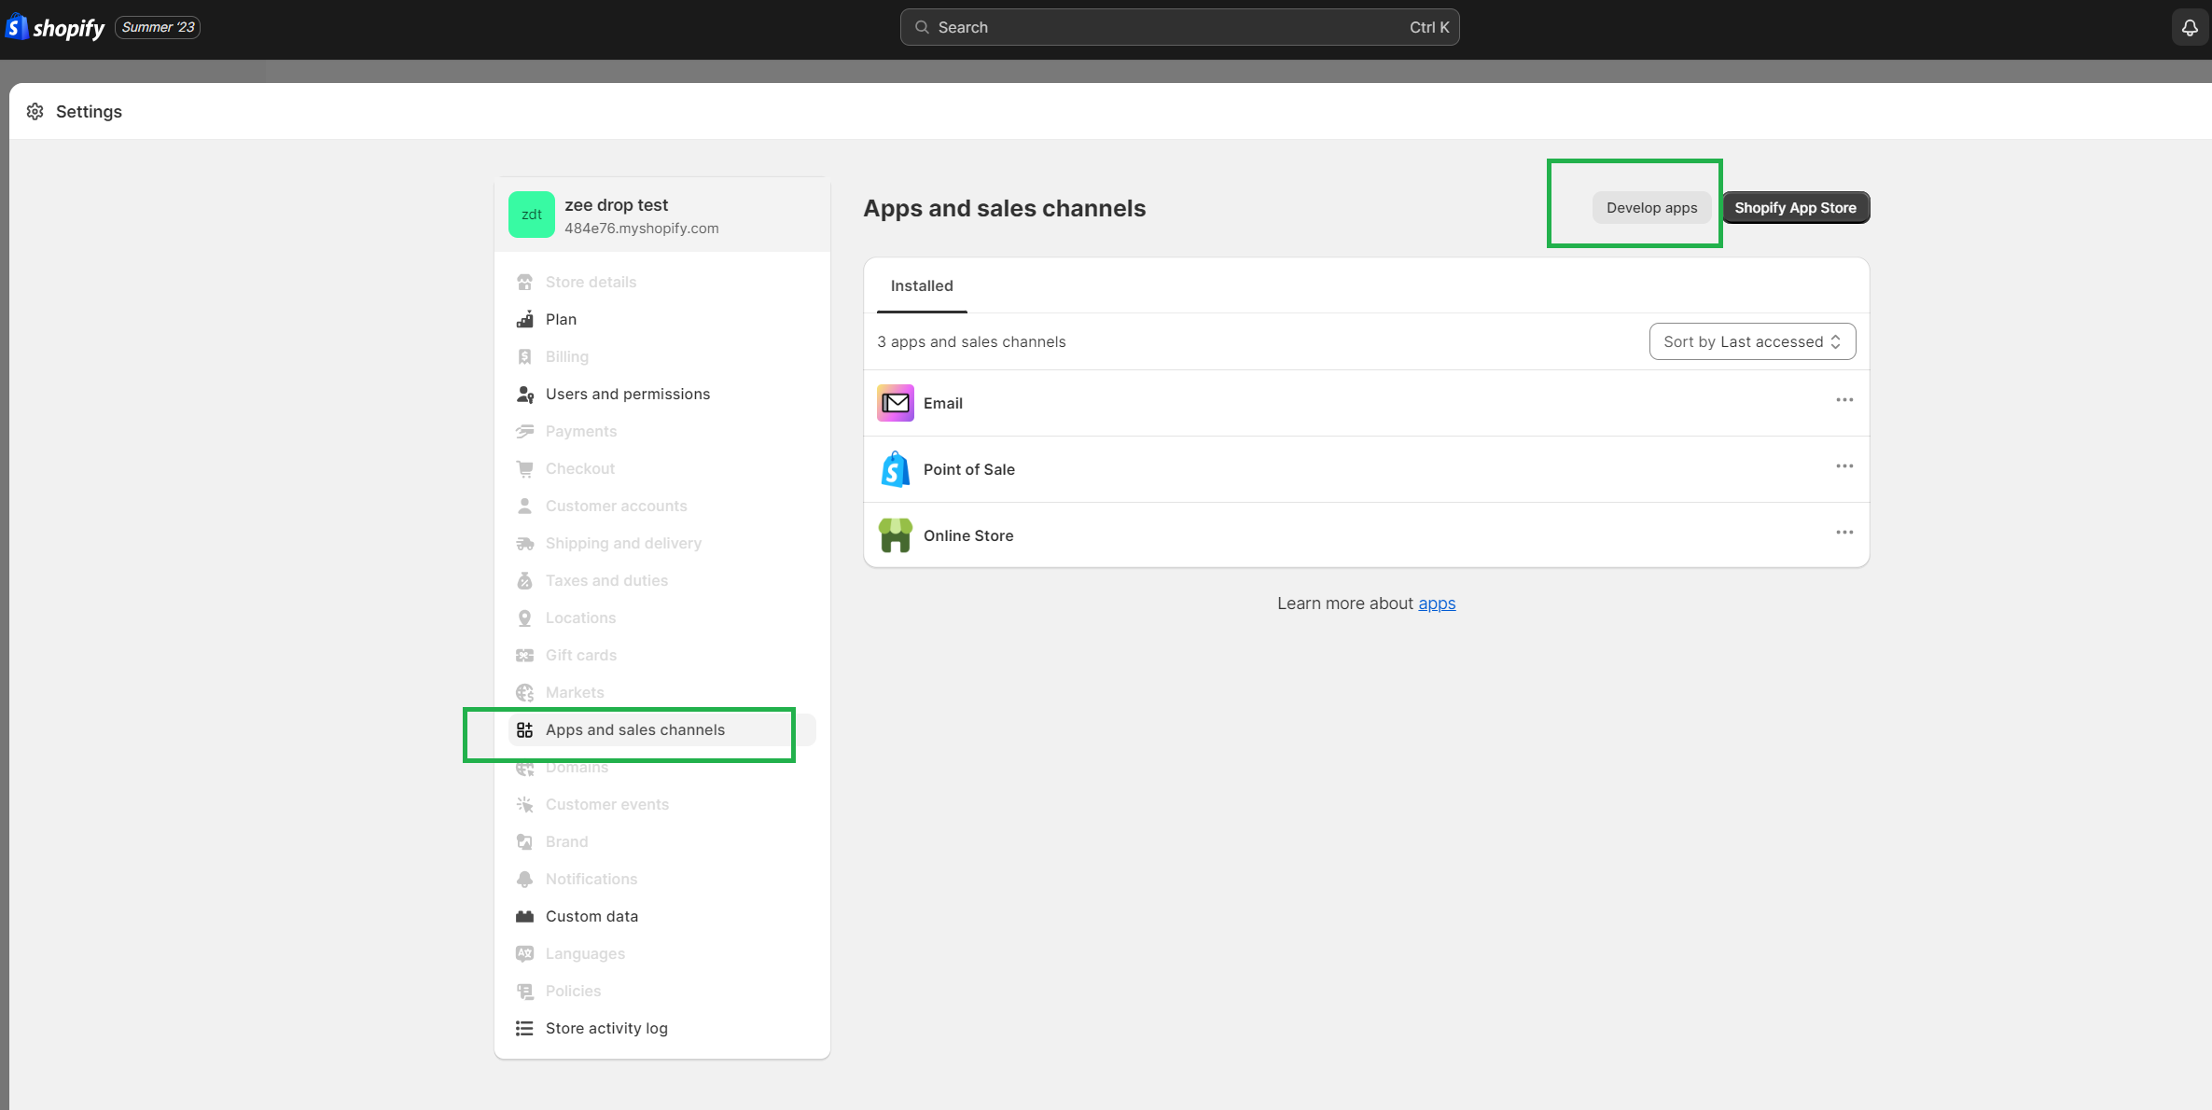Click the Settings gear icon
Image resolution: width=2212 pixels, height=1110 pixels.
pyautogui.click(x=35, y=112)
